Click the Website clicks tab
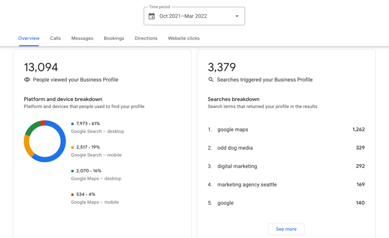Image resolution: width=389 pixels, height=238 pixels. (x=183, y=38)
